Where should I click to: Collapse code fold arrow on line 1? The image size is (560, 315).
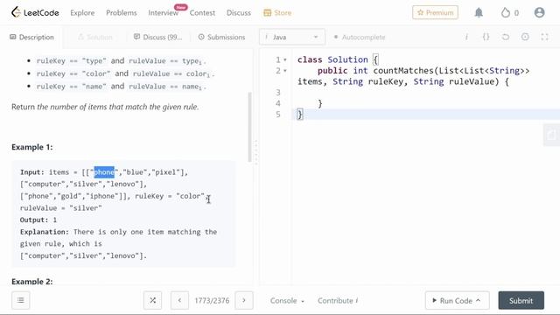(285, 60)
